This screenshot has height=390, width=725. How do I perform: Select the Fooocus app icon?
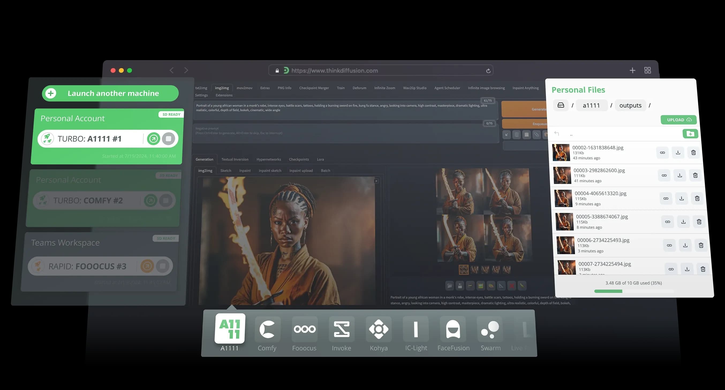(x=304, y=329)
